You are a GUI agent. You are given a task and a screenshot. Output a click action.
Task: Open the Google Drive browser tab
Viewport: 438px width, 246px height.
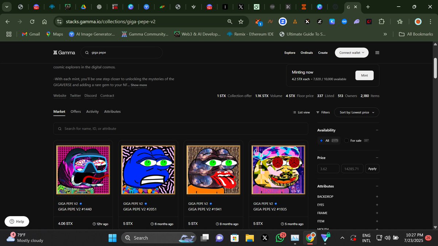pos(83,7)
